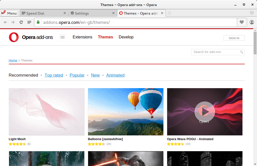257x166 pixels.
Task: Click the Opera Wave POGU star rating
Action: [x=176, y=144]
